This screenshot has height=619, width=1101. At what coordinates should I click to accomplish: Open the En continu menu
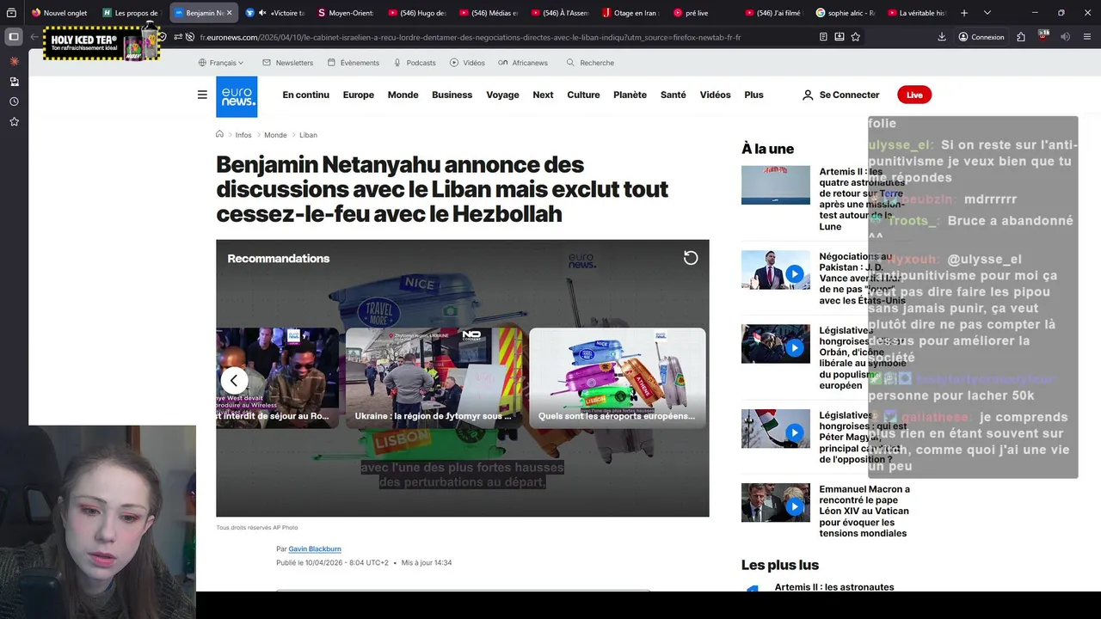(306, 95)
